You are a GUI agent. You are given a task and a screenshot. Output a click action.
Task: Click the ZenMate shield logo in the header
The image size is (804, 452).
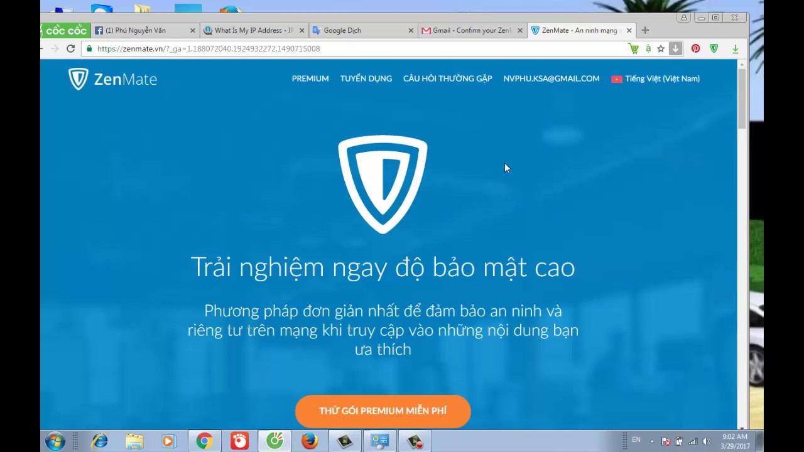pyautogui.click(x=79, y=79)
